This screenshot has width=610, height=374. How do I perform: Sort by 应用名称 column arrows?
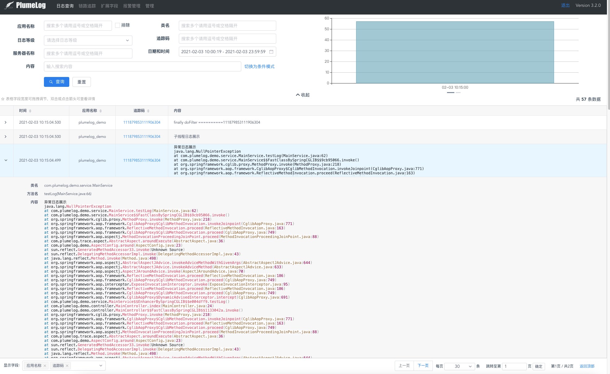tap(101, 111)
